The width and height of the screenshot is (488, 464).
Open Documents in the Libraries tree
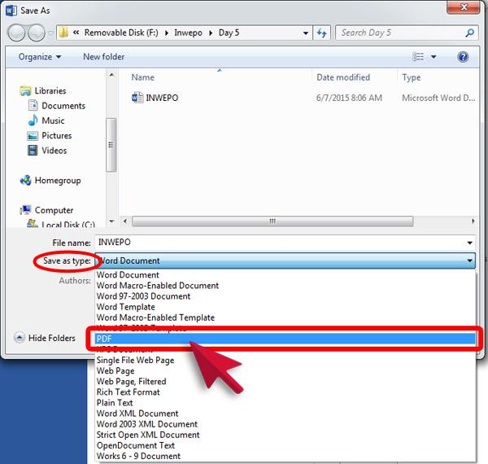pyautogui.click(x=63, y=106)
